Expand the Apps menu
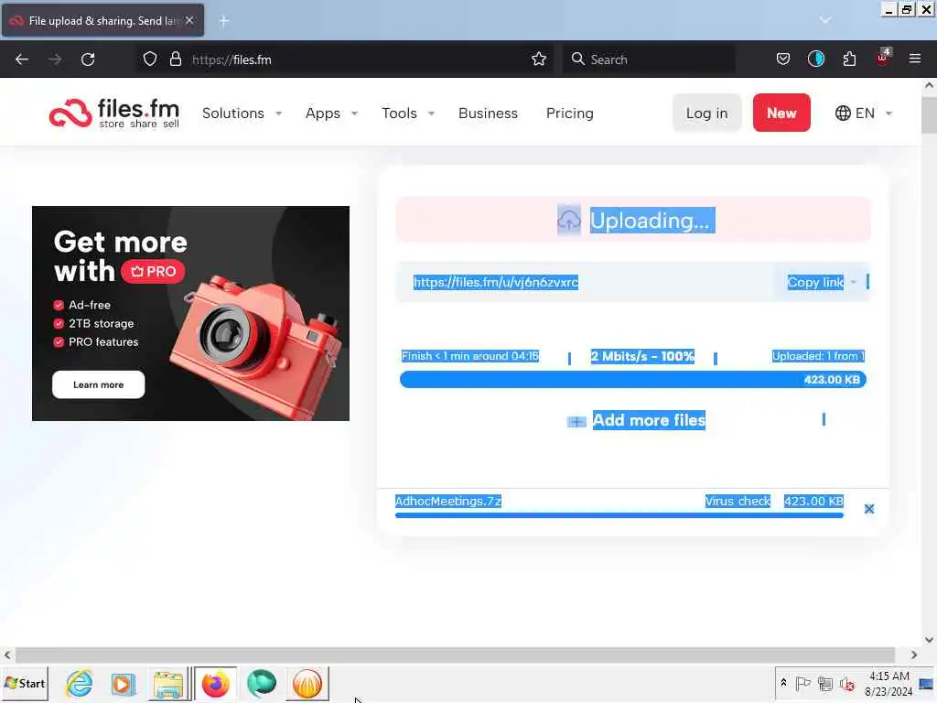The height and width of the screenshot is (703, 937). coord(331,113)
